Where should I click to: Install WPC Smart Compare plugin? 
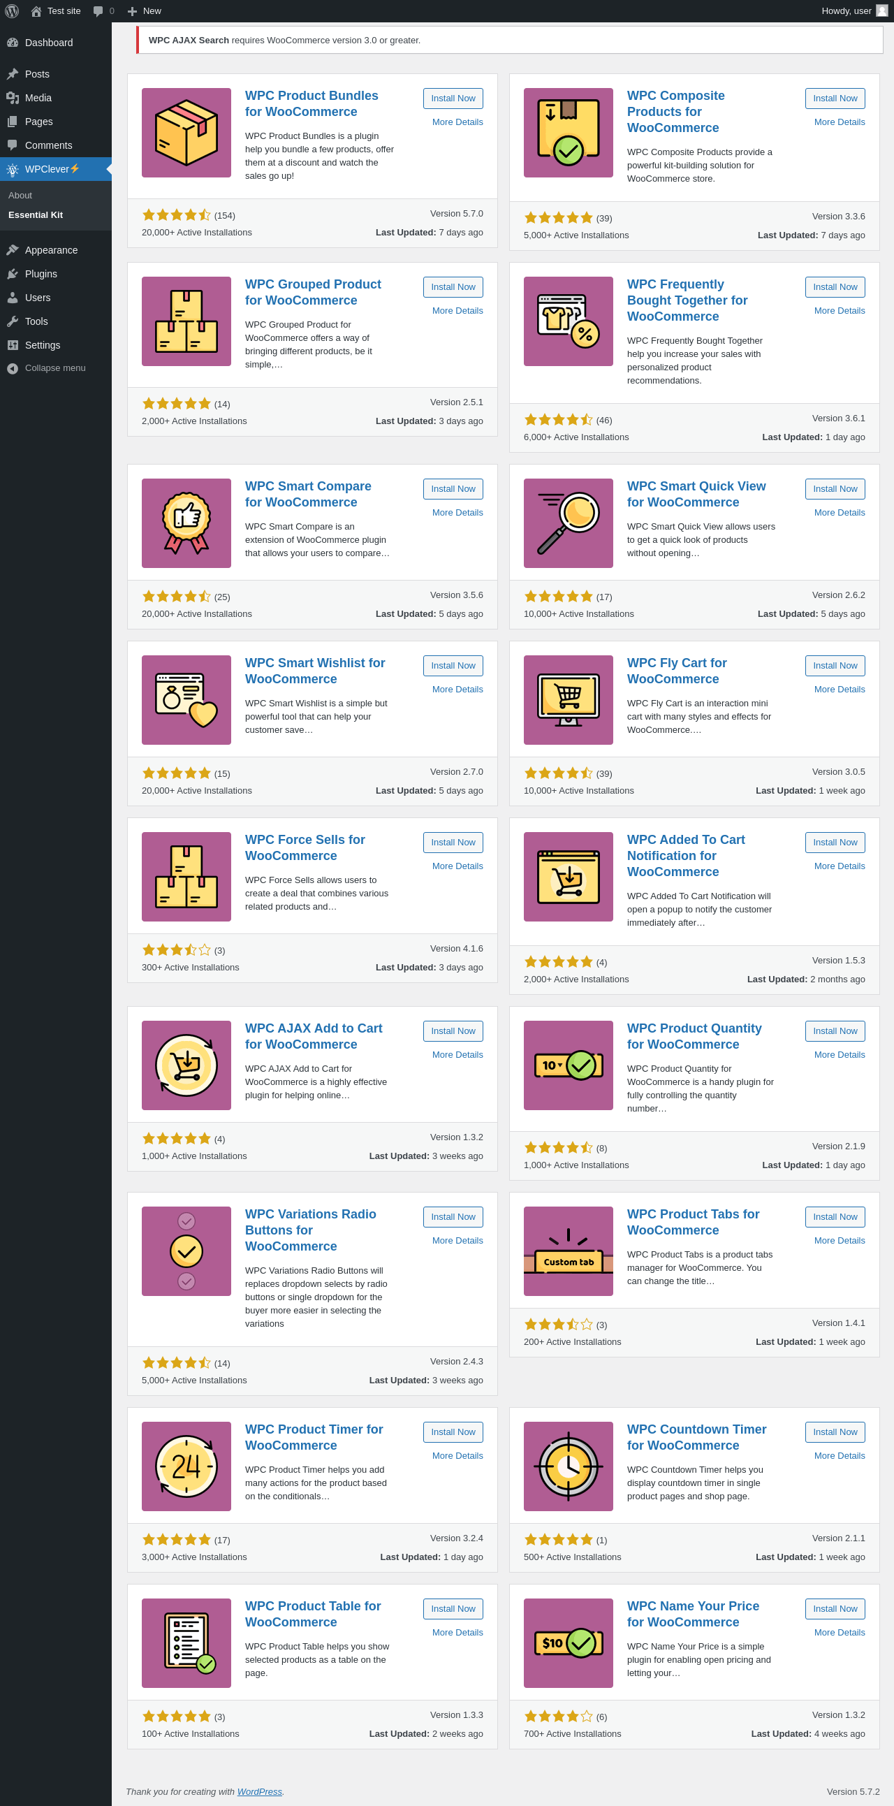pyautogui.click(x=453, y=489)
